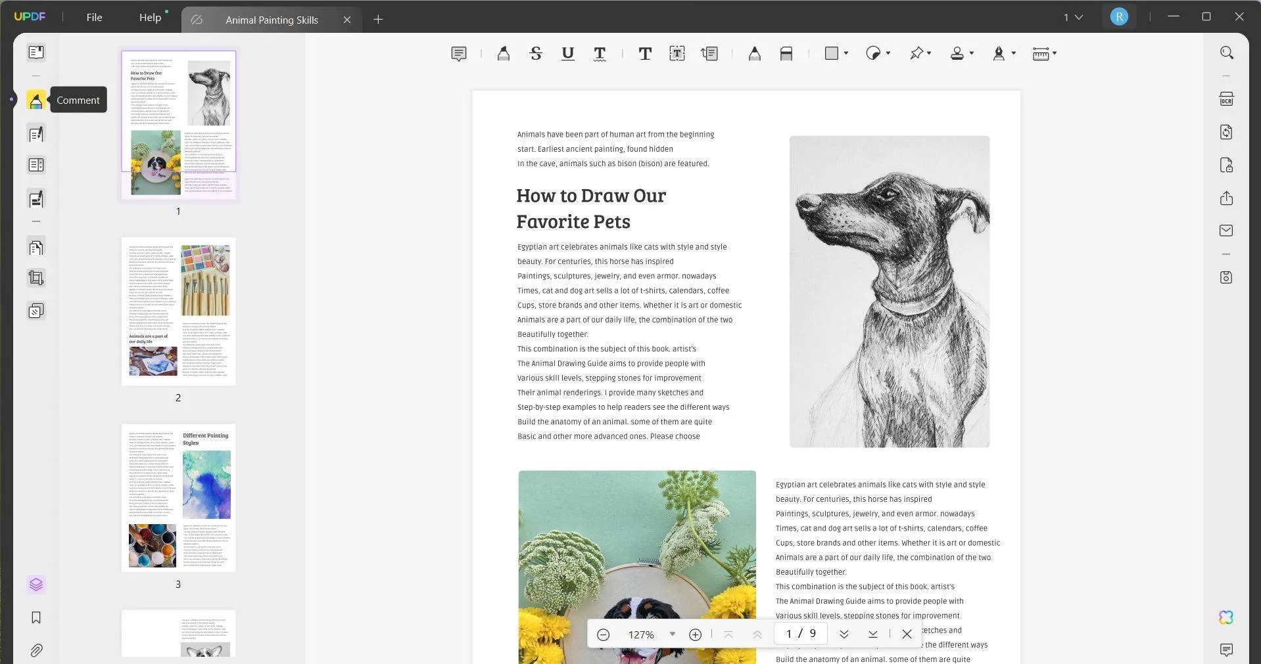Image resolution: width=1261 pixels, height=664 pixels.
Task: Open the user account avatar R
Action: point(1118,17)
